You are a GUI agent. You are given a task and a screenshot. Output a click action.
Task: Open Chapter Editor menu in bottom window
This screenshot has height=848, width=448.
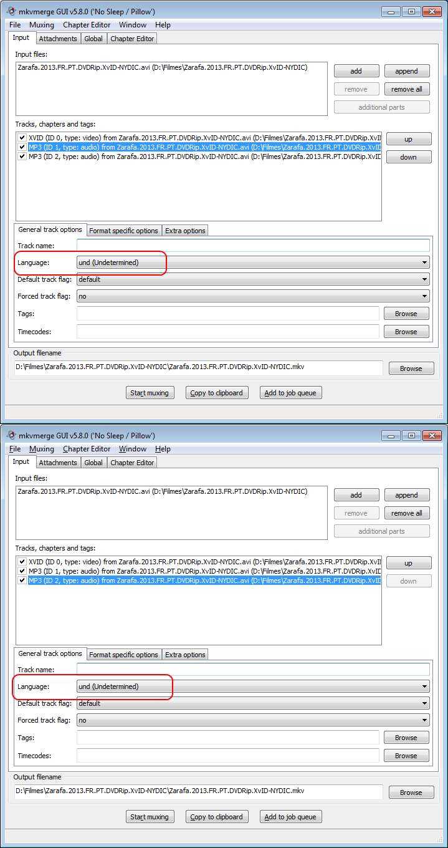(87, 449)
